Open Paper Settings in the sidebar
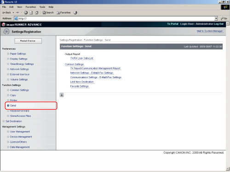Screen dimensions: 230x172 [x=18, y=54]
